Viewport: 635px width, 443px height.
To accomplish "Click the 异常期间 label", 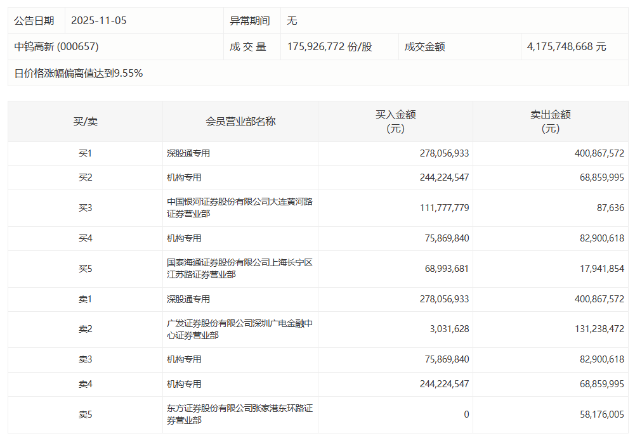I will pos(249,20).
